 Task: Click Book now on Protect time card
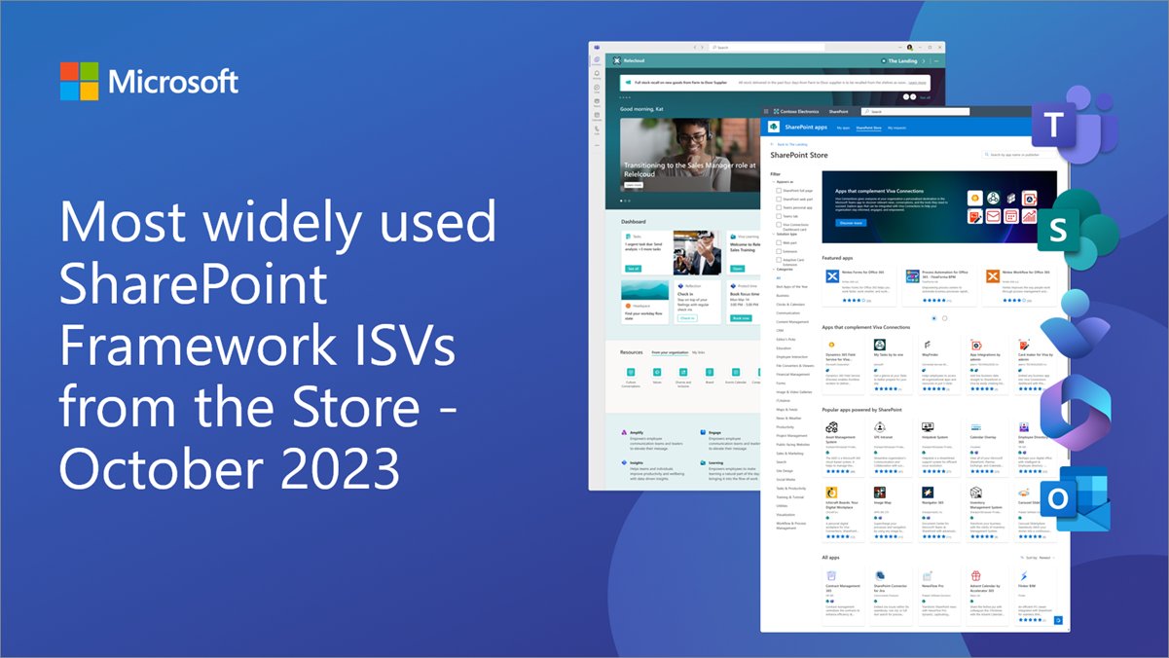[x=741, y=317]
